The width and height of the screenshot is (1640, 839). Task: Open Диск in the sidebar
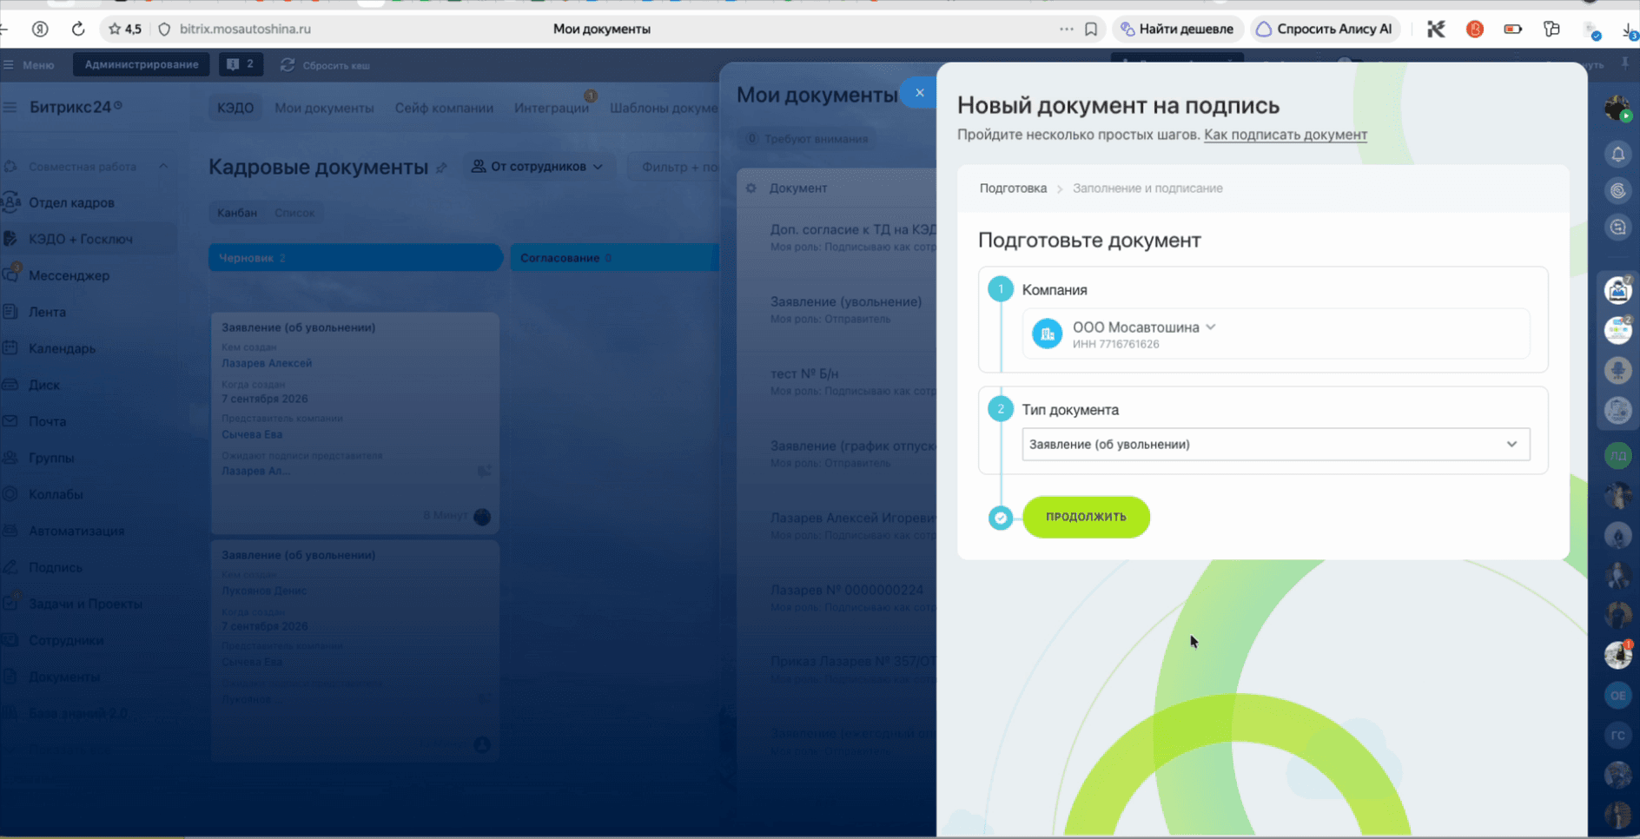43,385
